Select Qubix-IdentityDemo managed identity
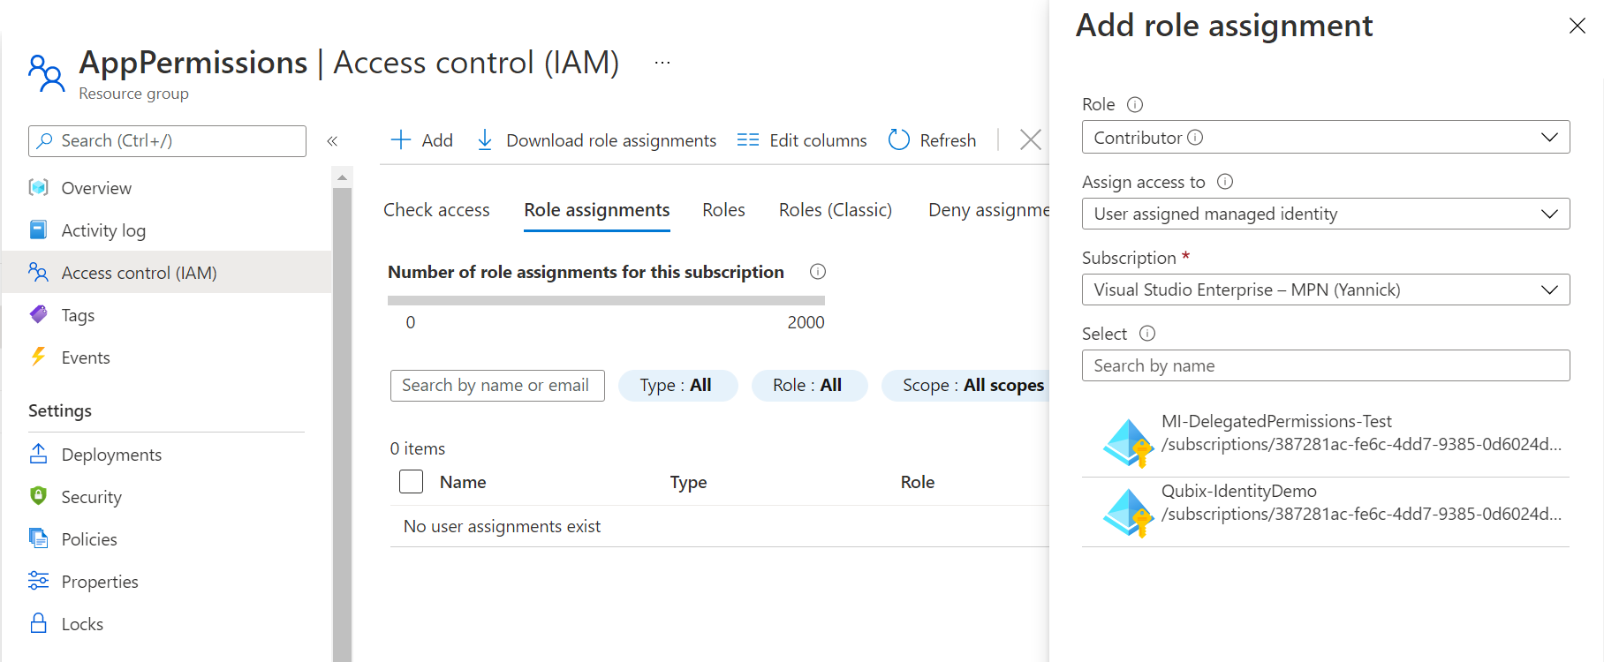The image size is (1604, 662). coord(1326,512)
